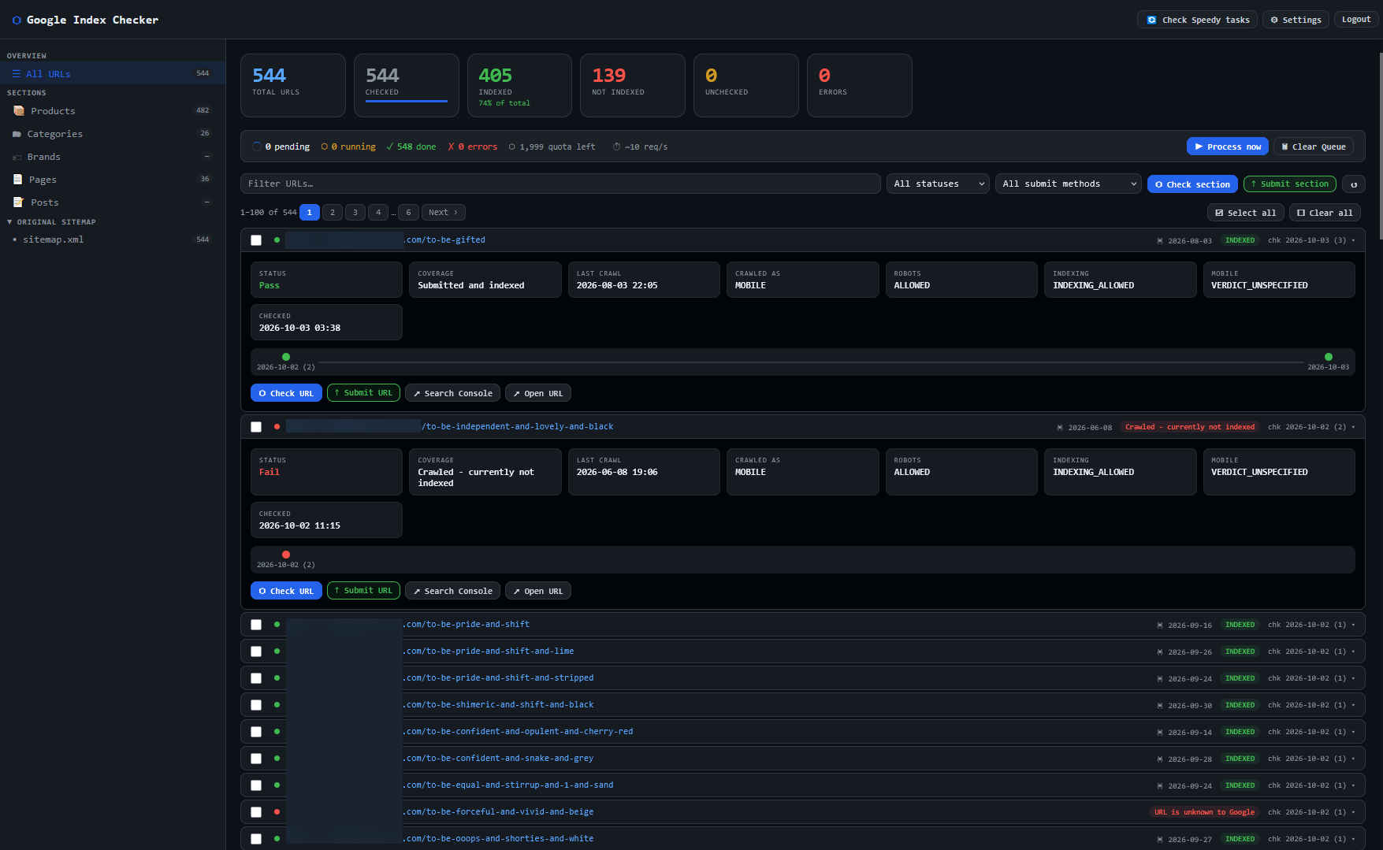This screenshot has width=1383, height=850.
Task: Open the All statuses dropdown
Action: coord(938,184)
